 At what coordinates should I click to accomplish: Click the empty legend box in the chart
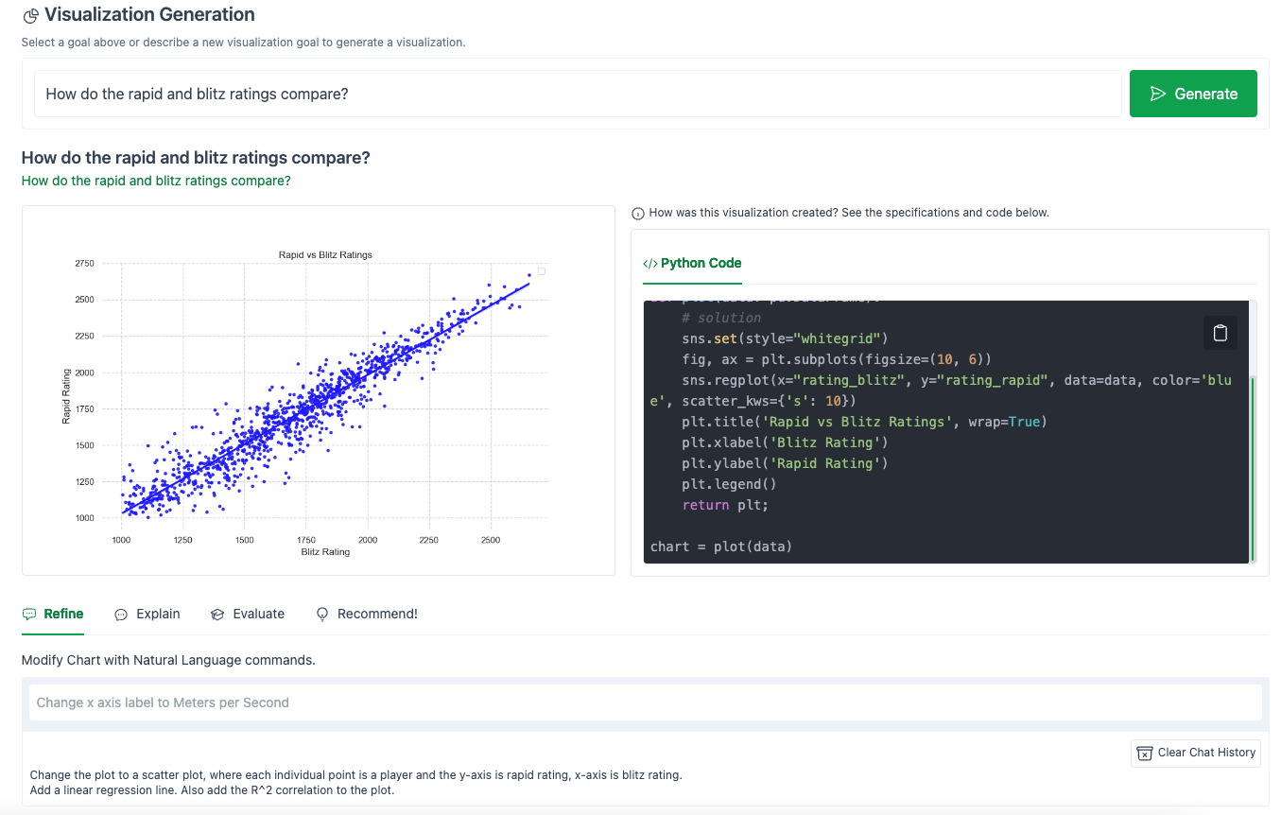coord(542,271)
